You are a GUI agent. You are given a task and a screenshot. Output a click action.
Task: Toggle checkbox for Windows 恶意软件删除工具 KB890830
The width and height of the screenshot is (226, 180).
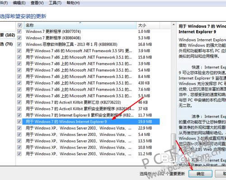(19, 45)
